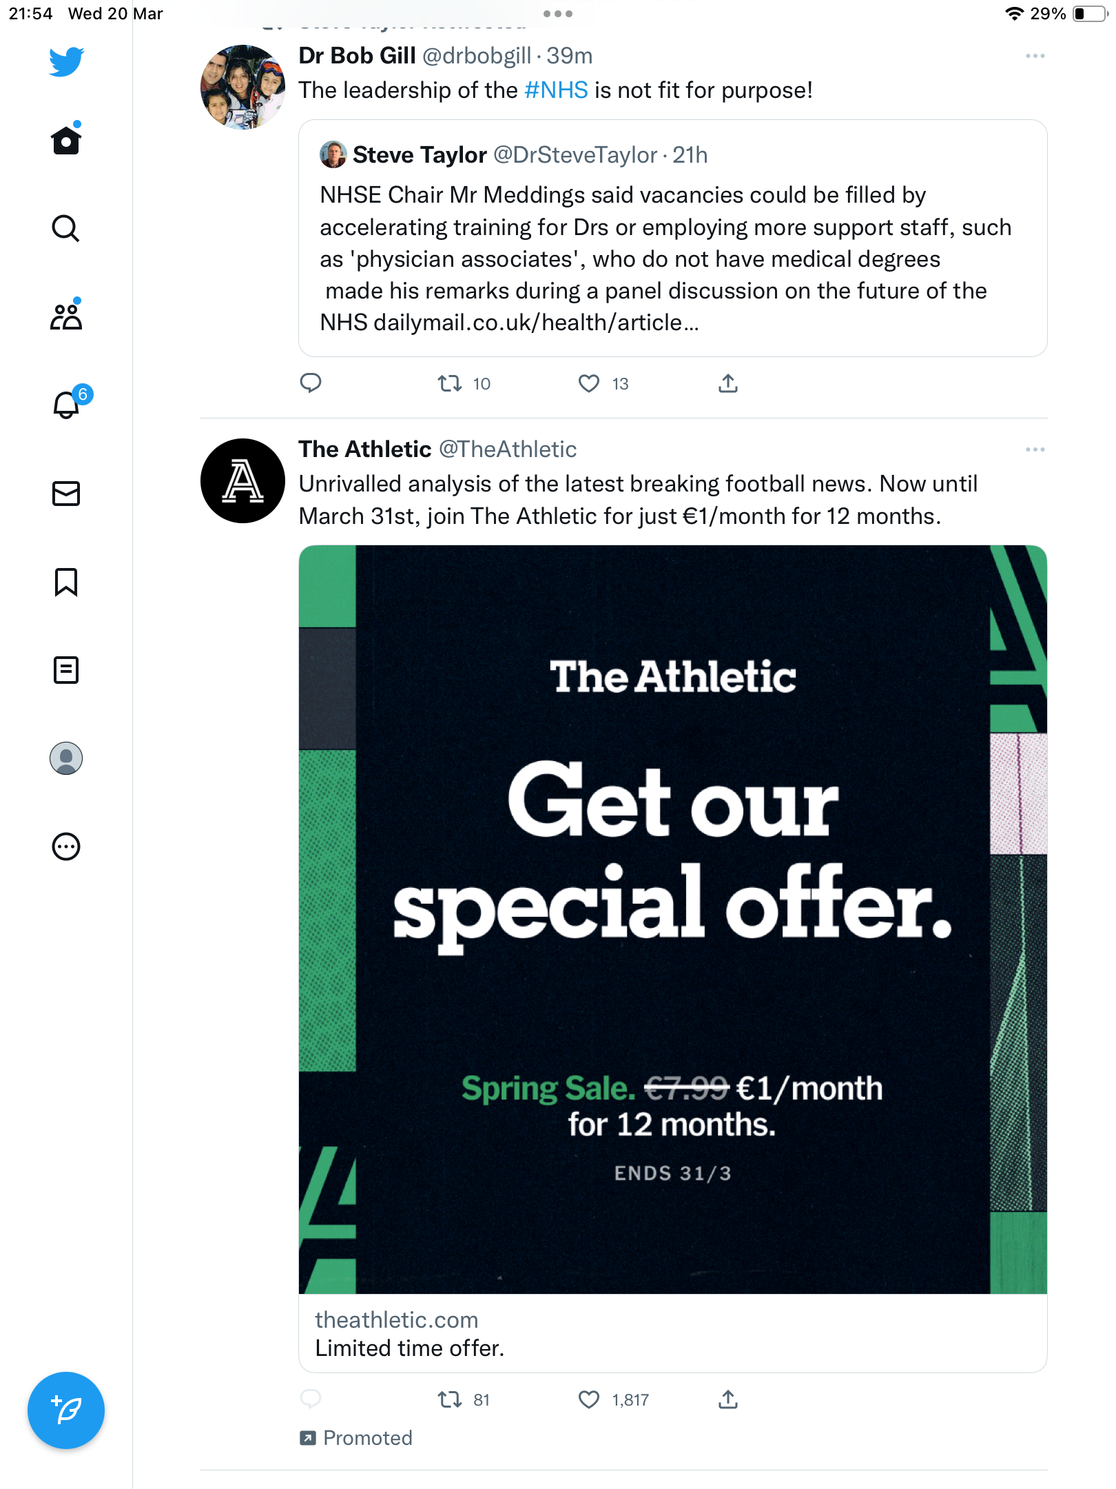Retweet Dr Bob Gill's tweet
This screenshot has width=1116, height=1489.
pyautogui.click(x=450, y=383)
